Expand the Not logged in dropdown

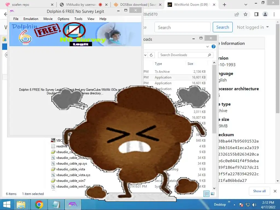coord(253,27)
